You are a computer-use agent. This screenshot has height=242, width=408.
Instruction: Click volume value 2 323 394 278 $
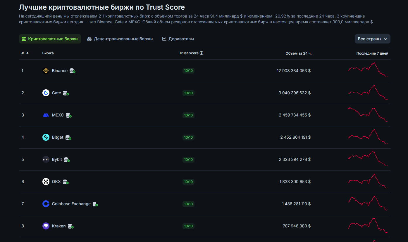(x=295, y=159)
